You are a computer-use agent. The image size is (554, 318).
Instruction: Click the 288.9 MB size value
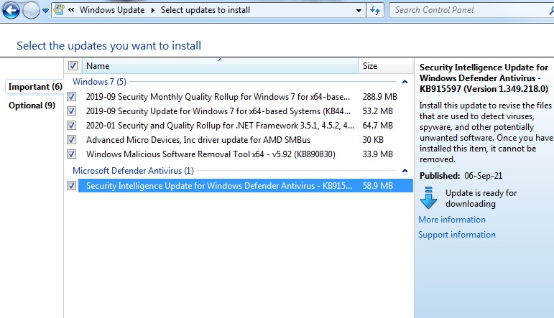coord(380,97)
